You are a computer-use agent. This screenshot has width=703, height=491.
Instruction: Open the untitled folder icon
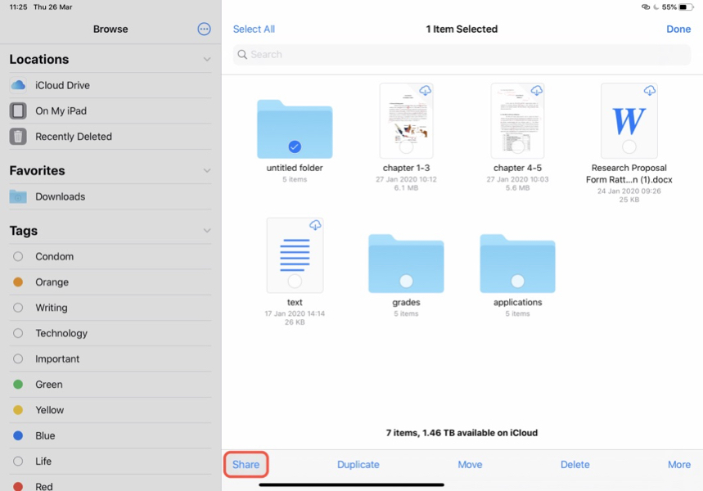295,129
